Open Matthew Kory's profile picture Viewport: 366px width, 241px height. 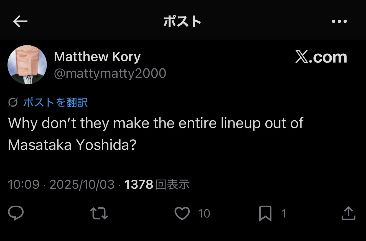click(27, 65)
